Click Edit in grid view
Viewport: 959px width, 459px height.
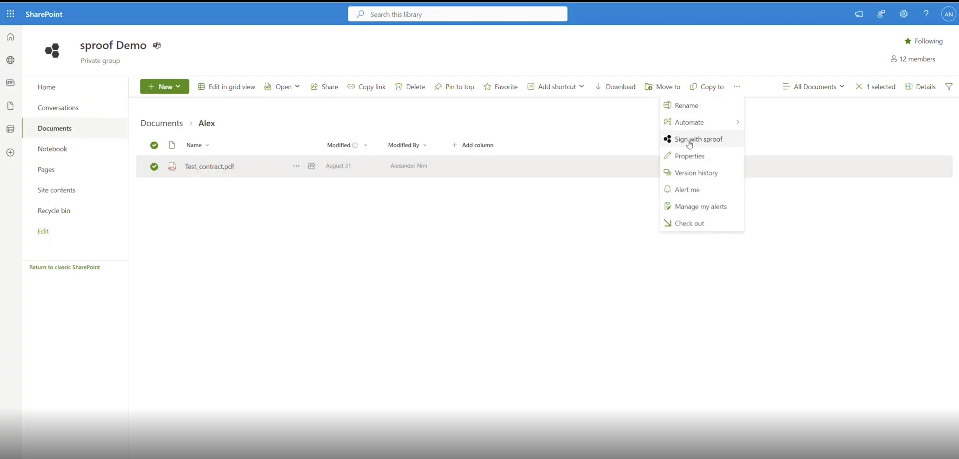click(x=226, y=86)
